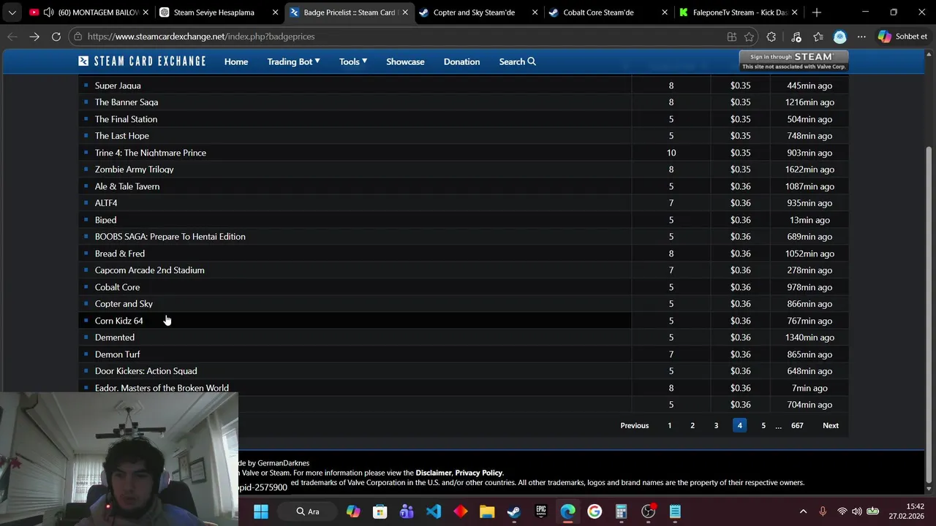Open the Super Jagua row link

118,85
